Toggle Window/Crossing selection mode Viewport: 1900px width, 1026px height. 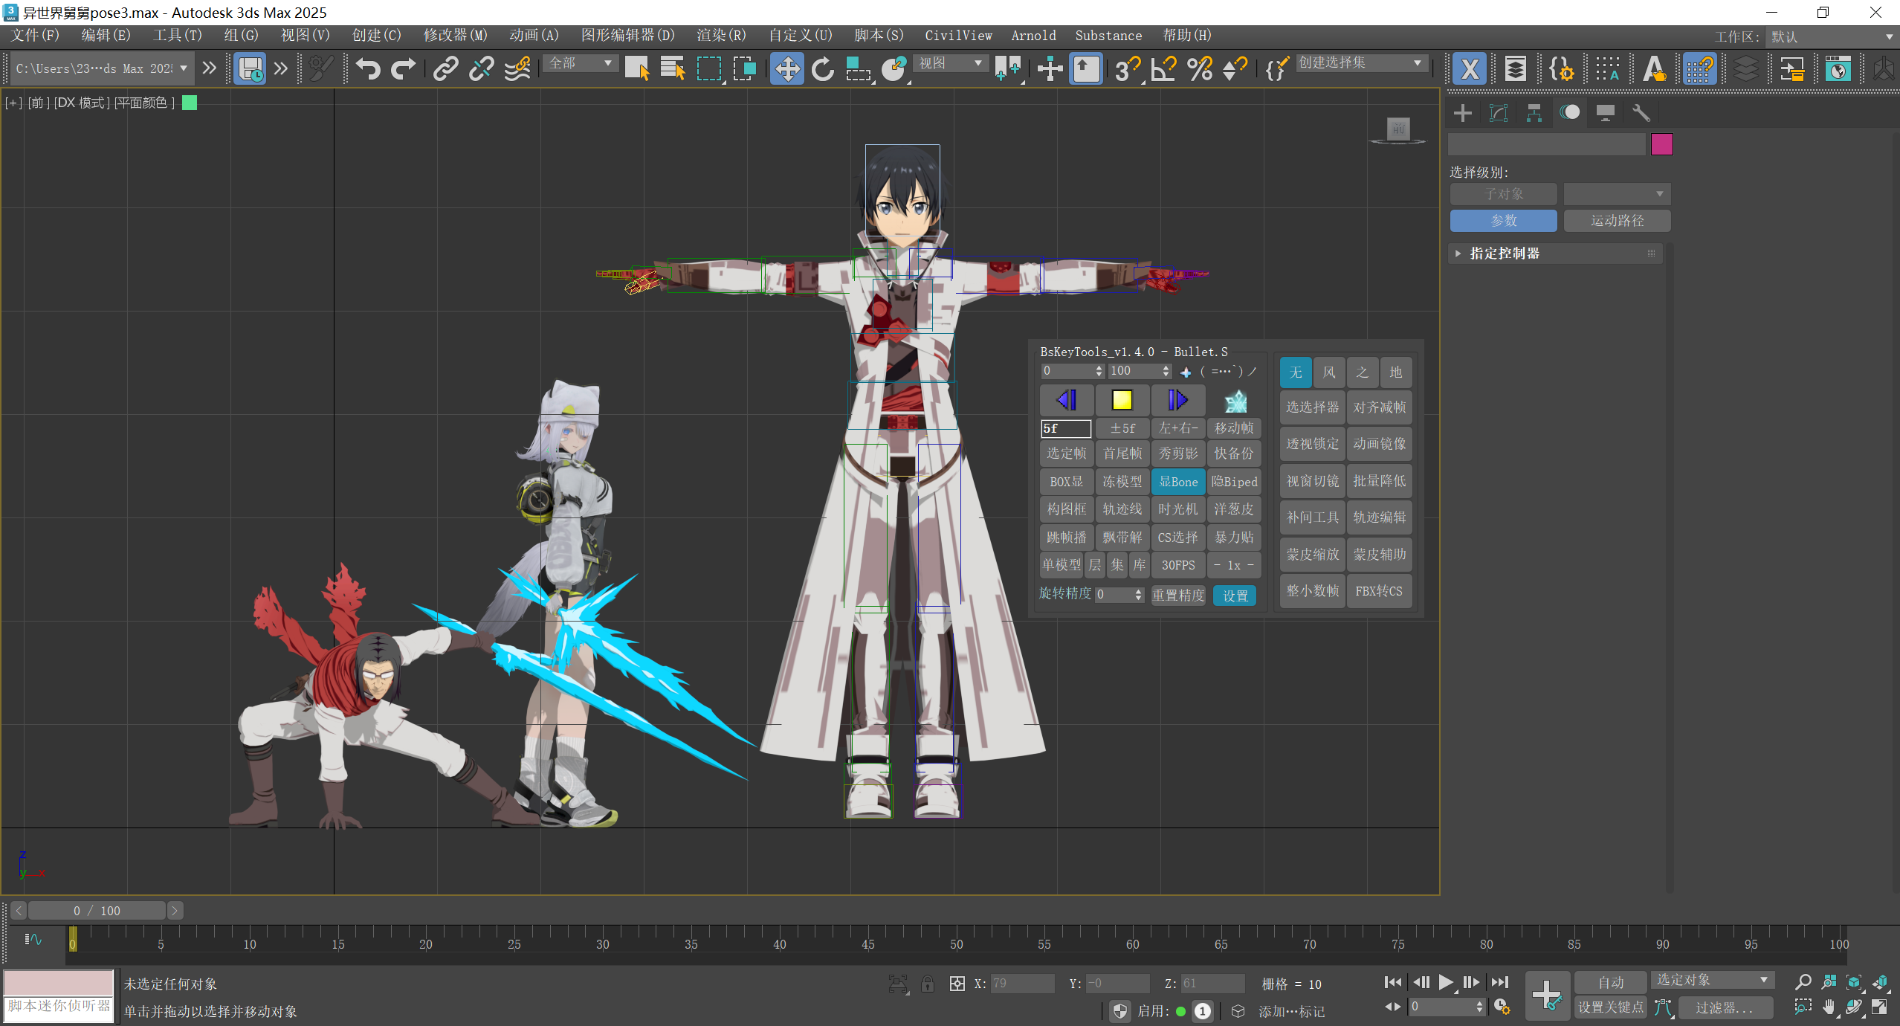(744, 68)
